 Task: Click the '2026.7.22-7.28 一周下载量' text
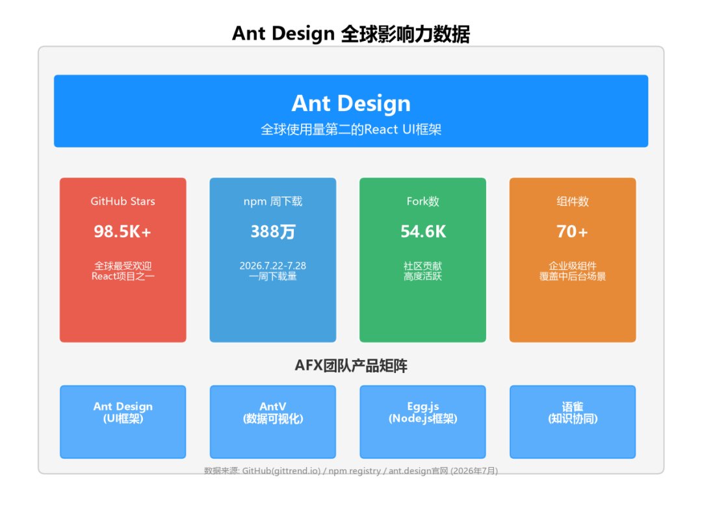coord(272,271)
